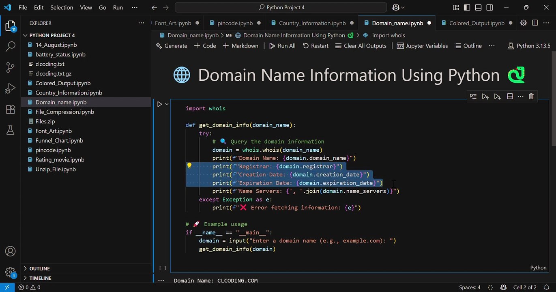Click the run-by-line cell toolbar icon
The width and height of the screenshot is (556, 292).
[473, 96]
